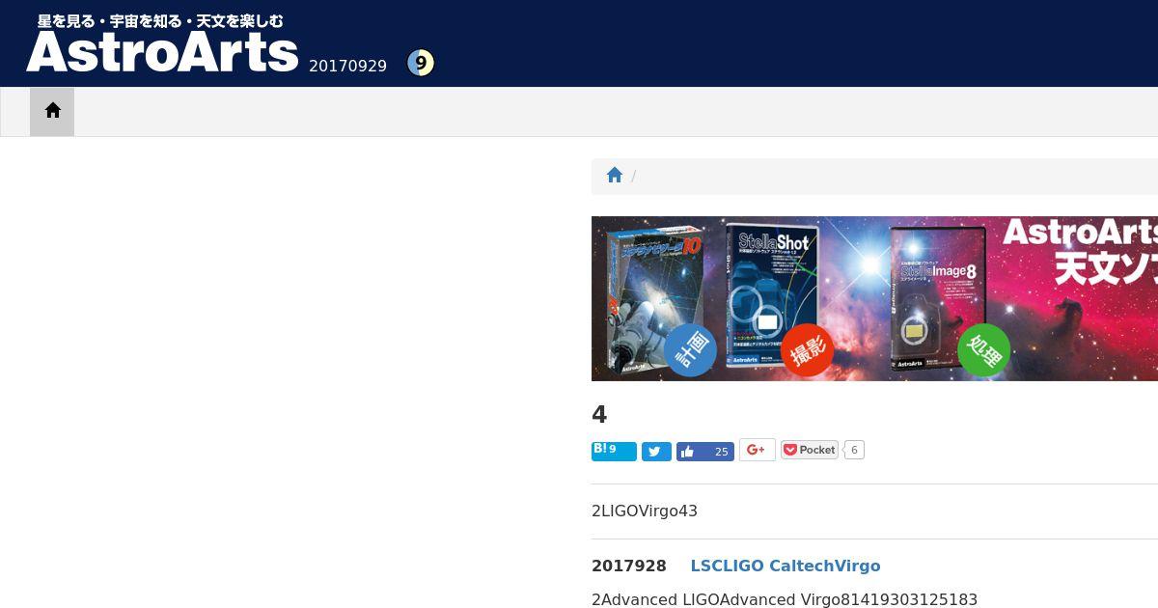The height and width of the screenshot is (608, 1158).
Task: Click the bold date 2017928
Action: click(x=629, y=566)
